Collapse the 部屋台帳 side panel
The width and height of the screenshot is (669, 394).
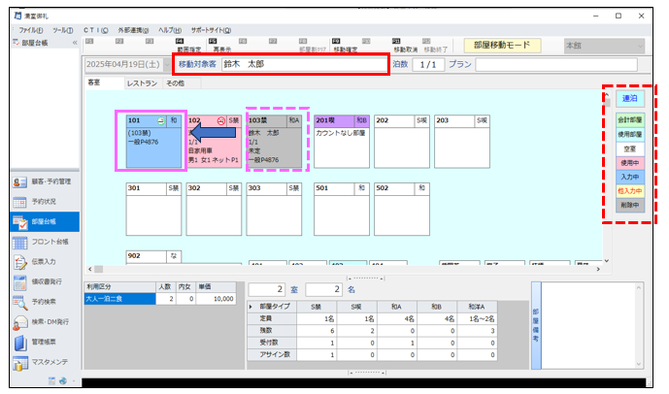[x=75, y=44]
